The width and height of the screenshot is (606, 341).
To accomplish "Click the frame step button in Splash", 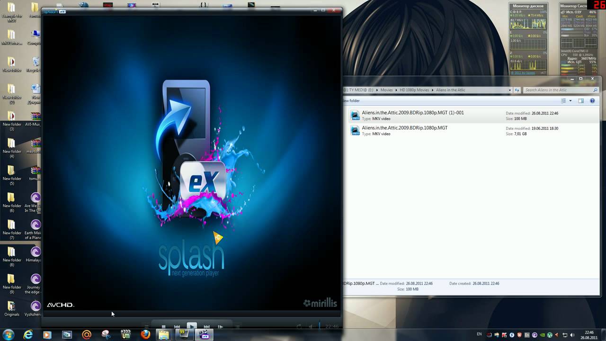I will (220, 326).
